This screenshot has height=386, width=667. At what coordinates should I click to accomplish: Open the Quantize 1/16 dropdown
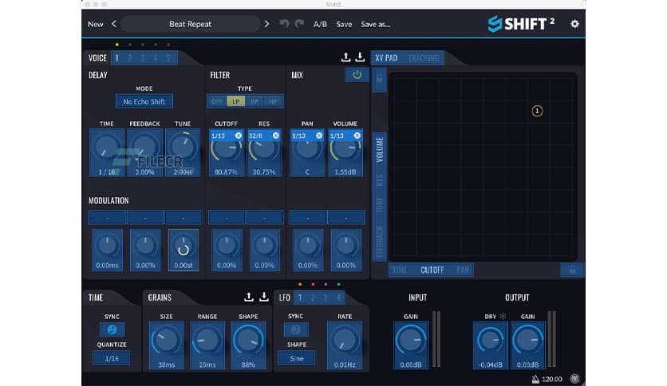(112, 358)
